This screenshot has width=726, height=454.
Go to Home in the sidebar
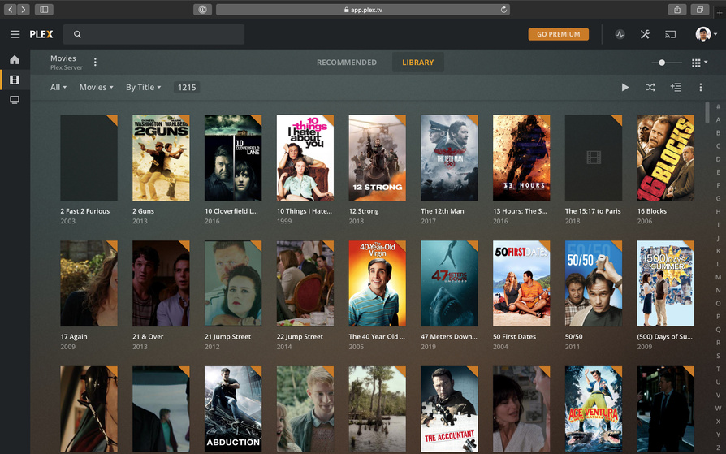click(15, 60)
